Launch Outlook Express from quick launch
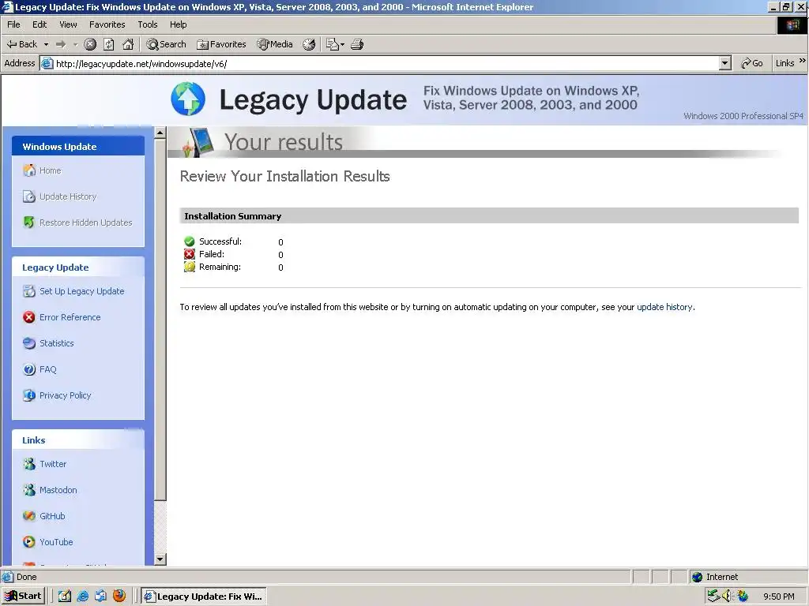 (x=100, y=597)
